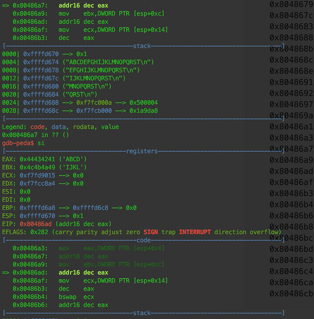Click "rodata" in the Legend line

click(x=84, y=127)
